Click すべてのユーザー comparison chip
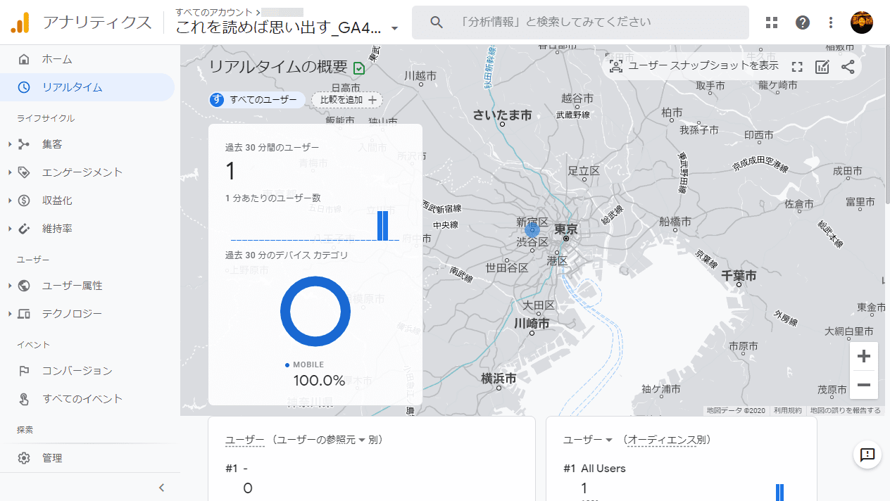 pyautogui.click(x=257, y=100)
